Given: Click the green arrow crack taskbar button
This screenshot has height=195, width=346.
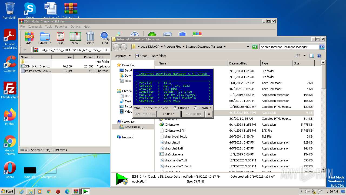Looking at the screenshot, I should tap(85, 191).
